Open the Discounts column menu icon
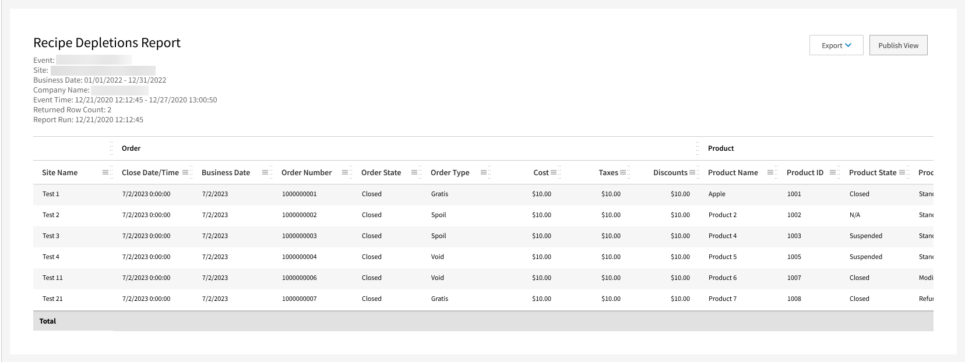965x362 pixels. click(692, 172)
